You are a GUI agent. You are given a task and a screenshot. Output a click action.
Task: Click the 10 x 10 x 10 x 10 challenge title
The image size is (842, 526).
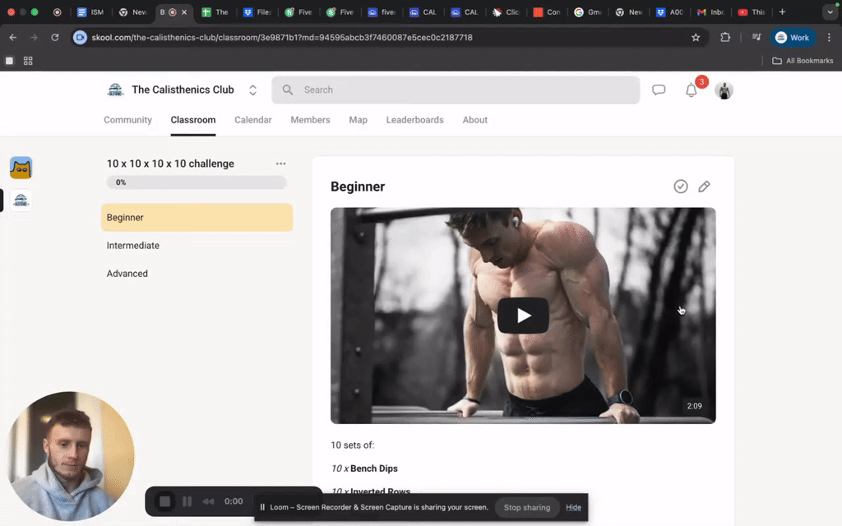click(x=170, y=164)
